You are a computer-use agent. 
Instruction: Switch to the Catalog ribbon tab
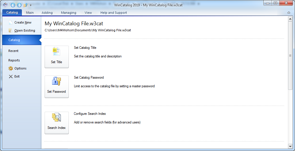[x=12, y=13]
